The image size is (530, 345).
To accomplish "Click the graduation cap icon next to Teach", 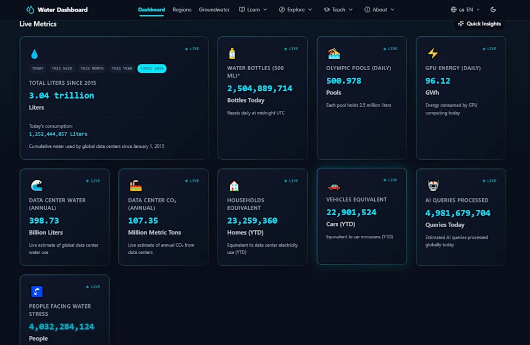I will (326, 9).
